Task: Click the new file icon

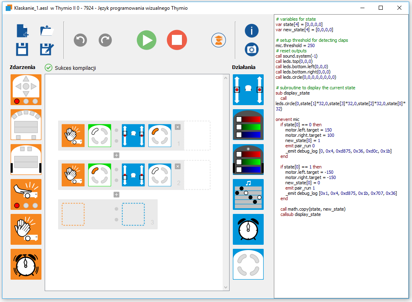Action: pos(22,31)
